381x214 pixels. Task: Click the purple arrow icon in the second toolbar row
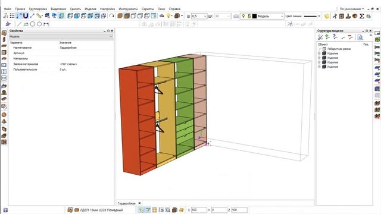8,24
